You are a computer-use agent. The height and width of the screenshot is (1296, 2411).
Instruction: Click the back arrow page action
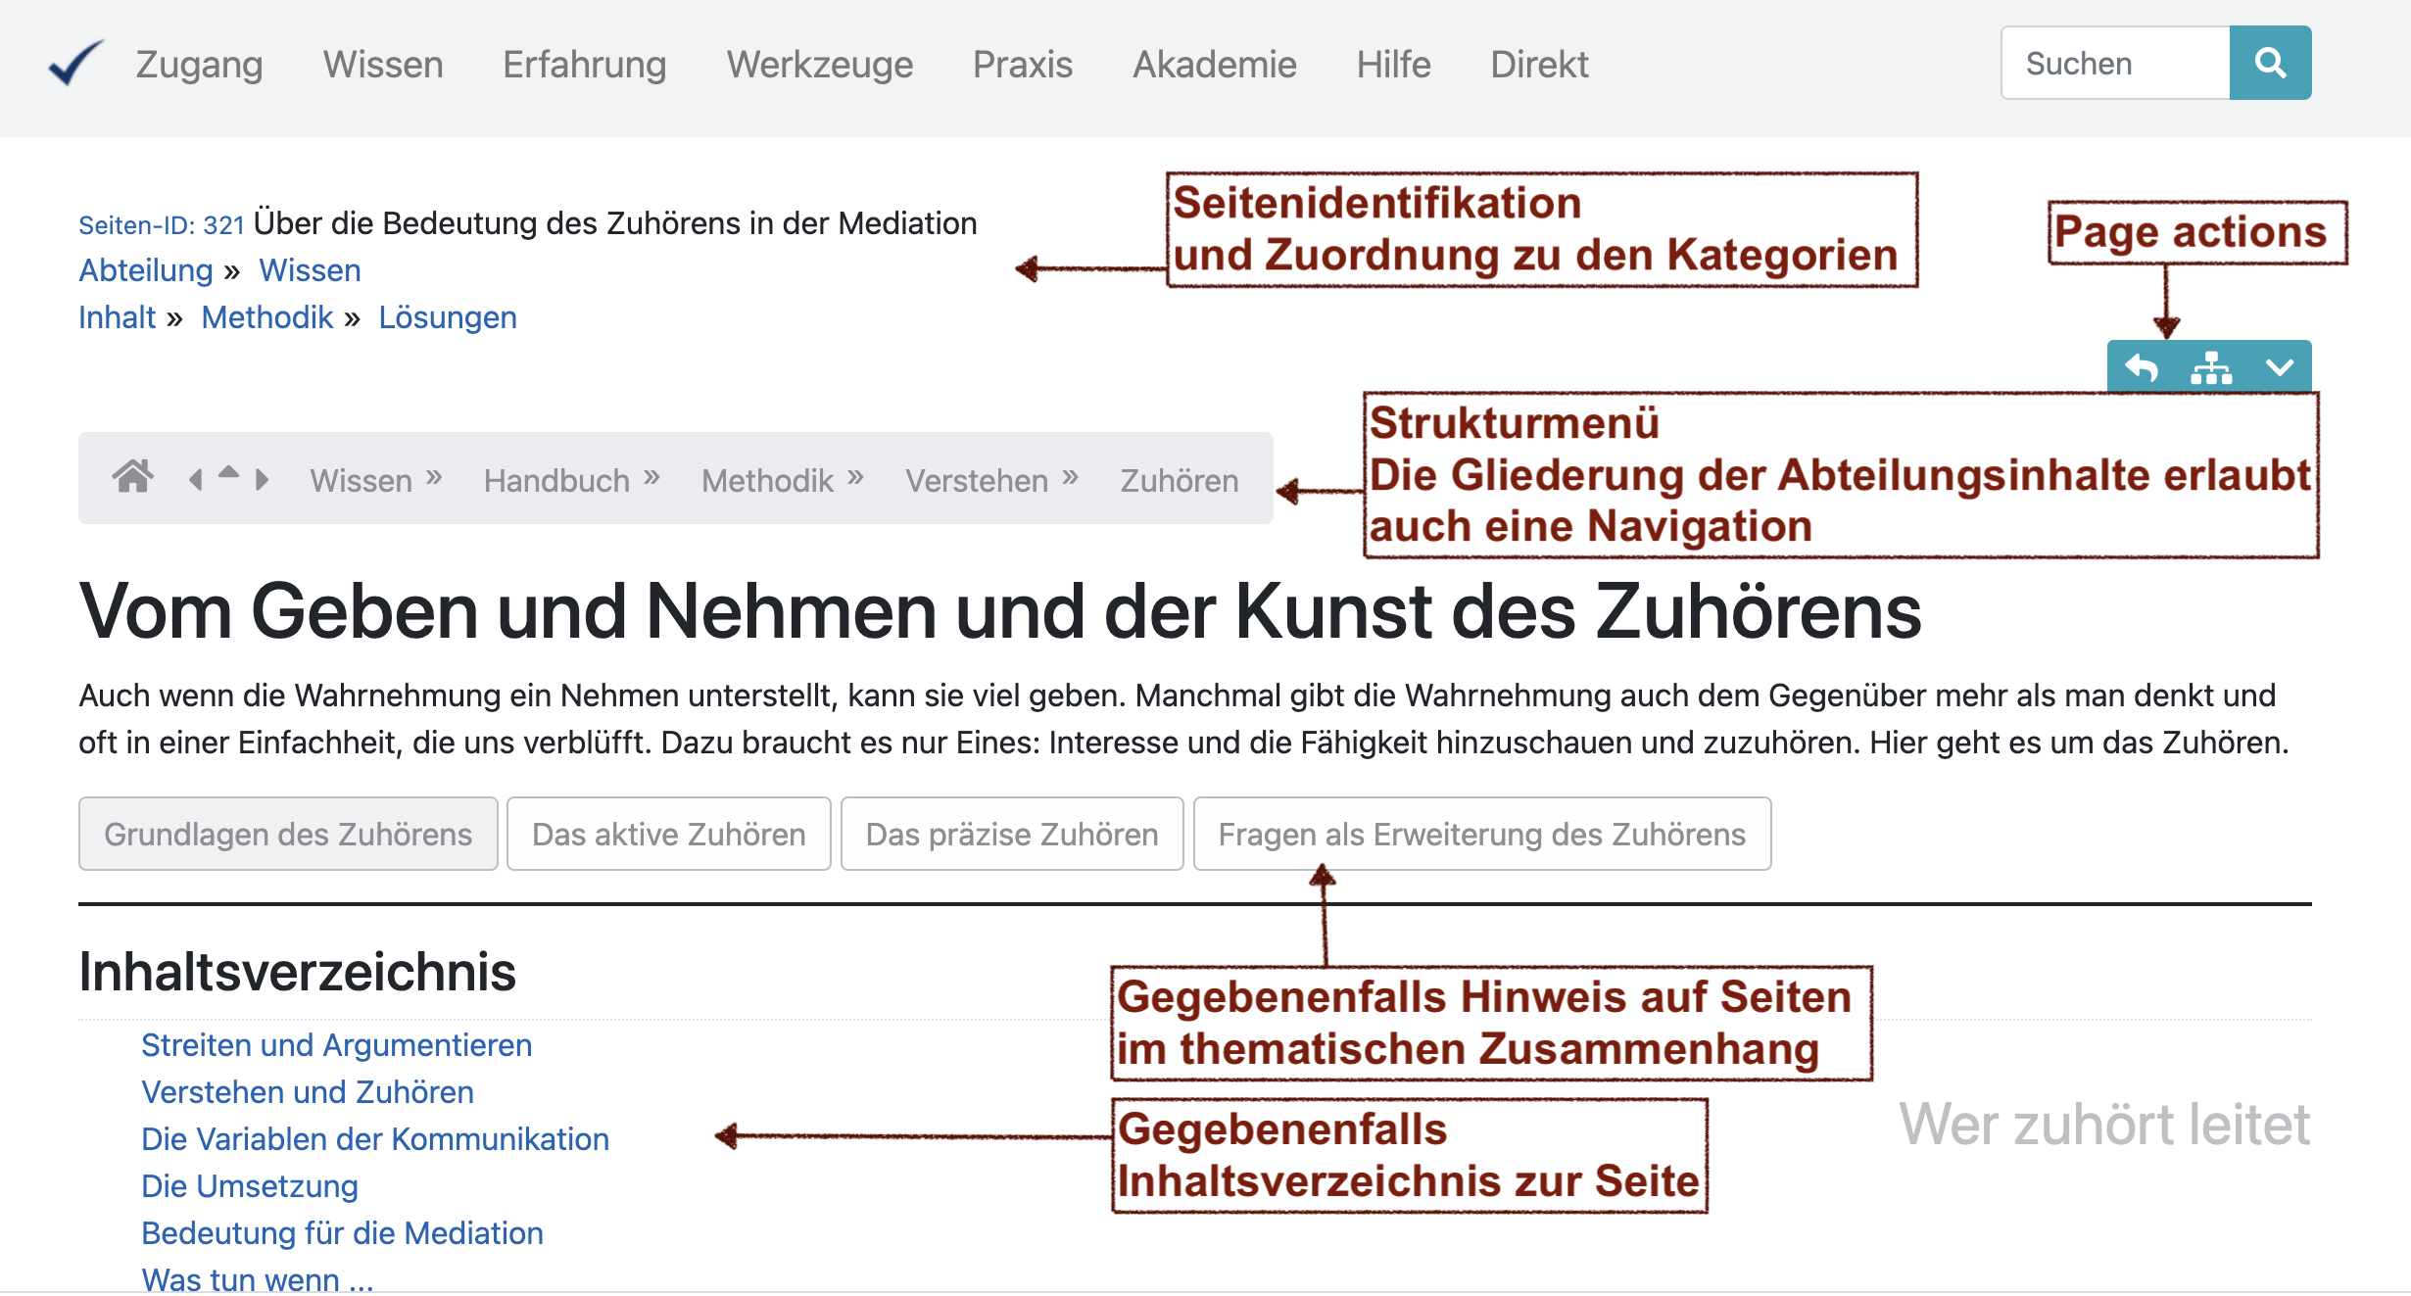[2142, 368]
